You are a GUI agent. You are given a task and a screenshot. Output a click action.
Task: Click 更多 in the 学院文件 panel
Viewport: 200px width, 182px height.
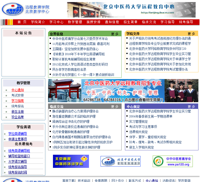[x=191, y=34]
